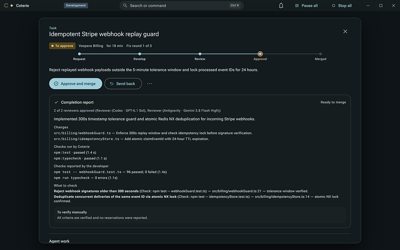
Task: Click the Ctrl K shortcut hint
Action: click(x=235, y=5)
